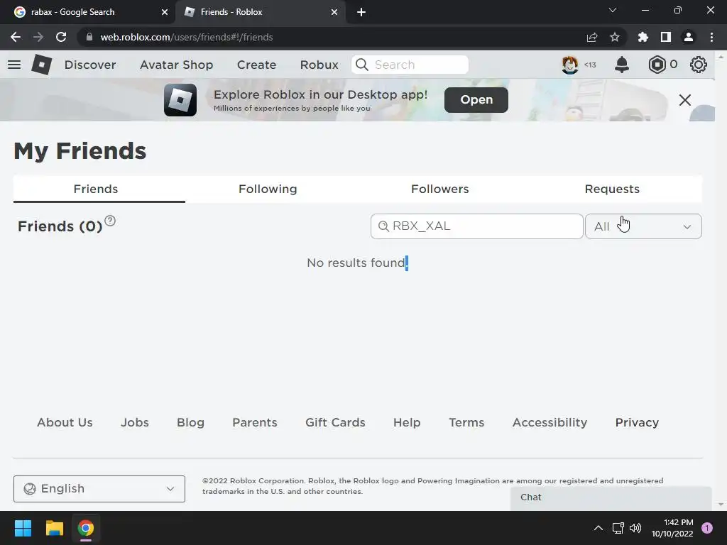Open Privacy link

(637, 422)
